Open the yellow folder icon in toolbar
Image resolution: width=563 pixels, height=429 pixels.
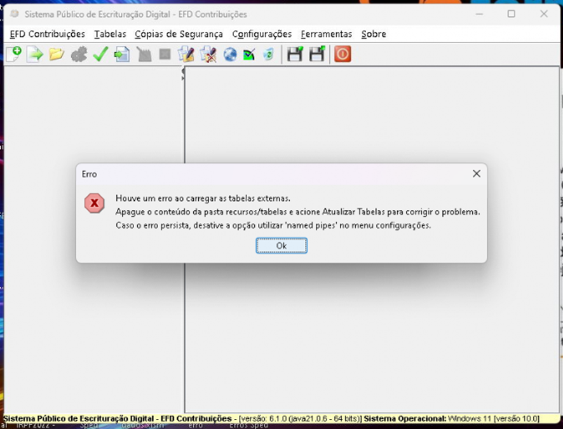pyautogui.click(x=57, y=55)
